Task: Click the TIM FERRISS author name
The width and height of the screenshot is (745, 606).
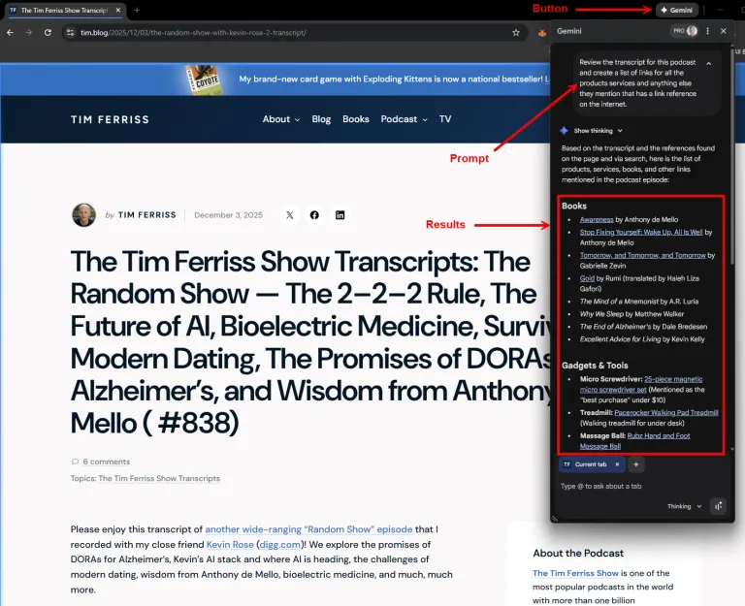Action: click(x=146, y=215)
